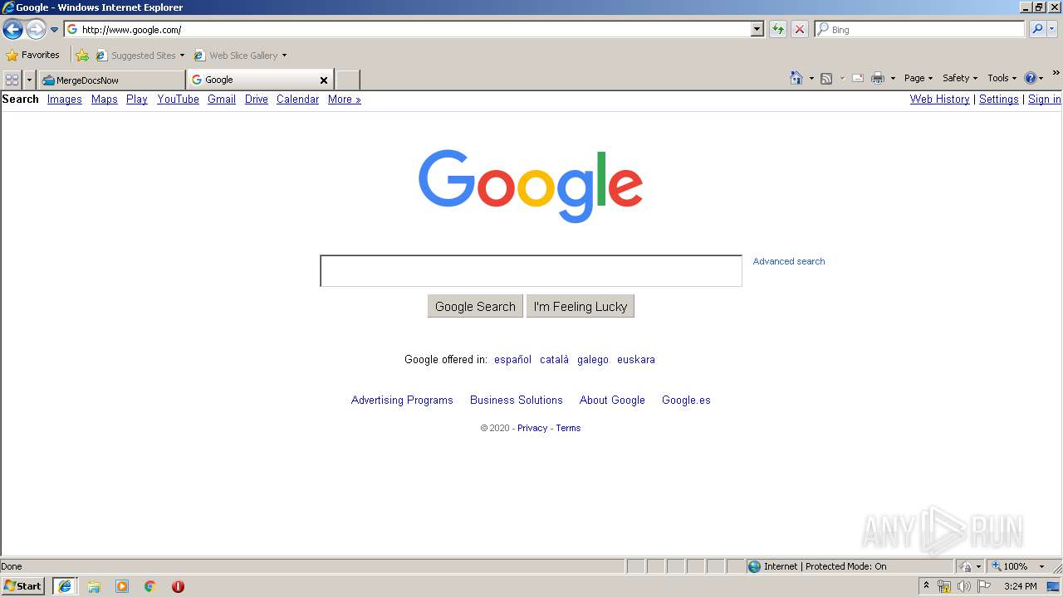Open the Settings link on Google
The image size is (1063, 597).
click(998, 99)
